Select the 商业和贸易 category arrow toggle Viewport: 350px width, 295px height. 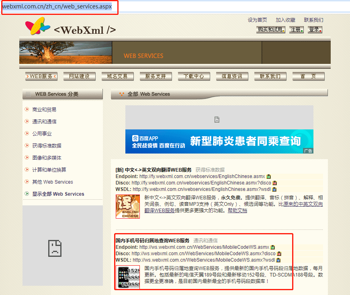point(26,110)
